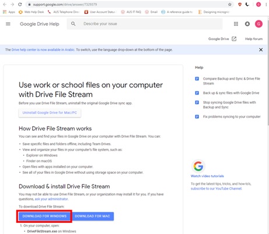Click article icon beside Back up & sync
This screenshot has height=234, width=269.
pyautogui.click(x=197, y=93)
